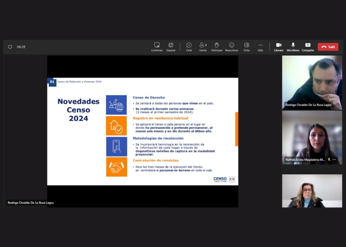Open the three-dot menu on Nathali's tile
This screenshot has width=346, height=247.
point(335,160)
